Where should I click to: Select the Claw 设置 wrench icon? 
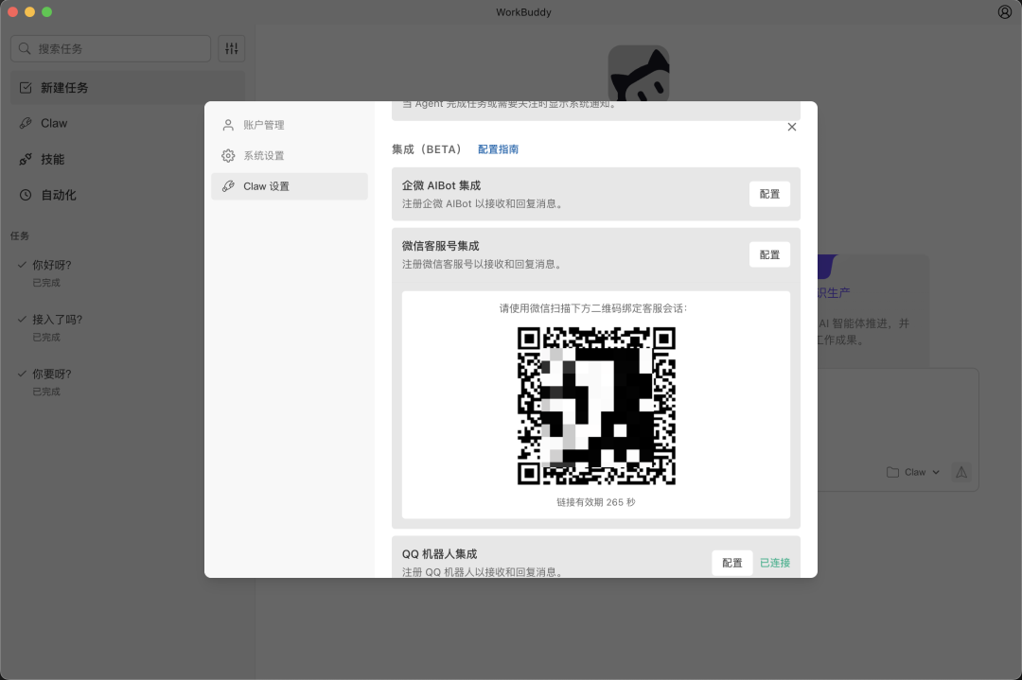[228, 186]
